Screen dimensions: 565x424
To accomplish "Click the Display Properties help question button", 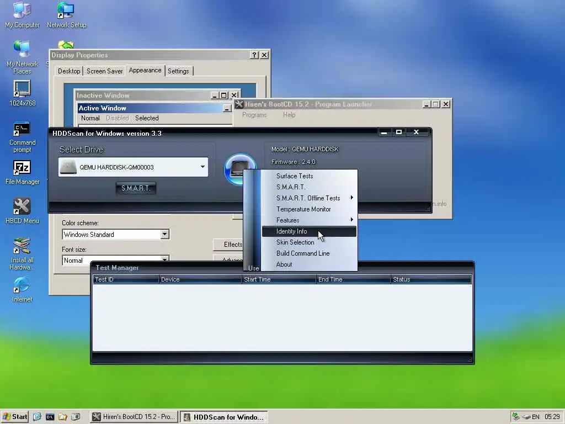I will tap(254, 55).
